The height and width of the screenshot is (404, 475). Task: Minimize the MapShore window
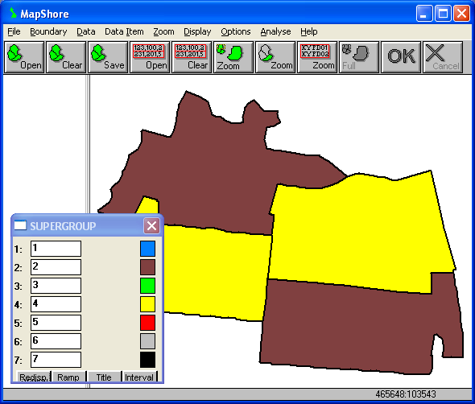click(x=424, y=14)
